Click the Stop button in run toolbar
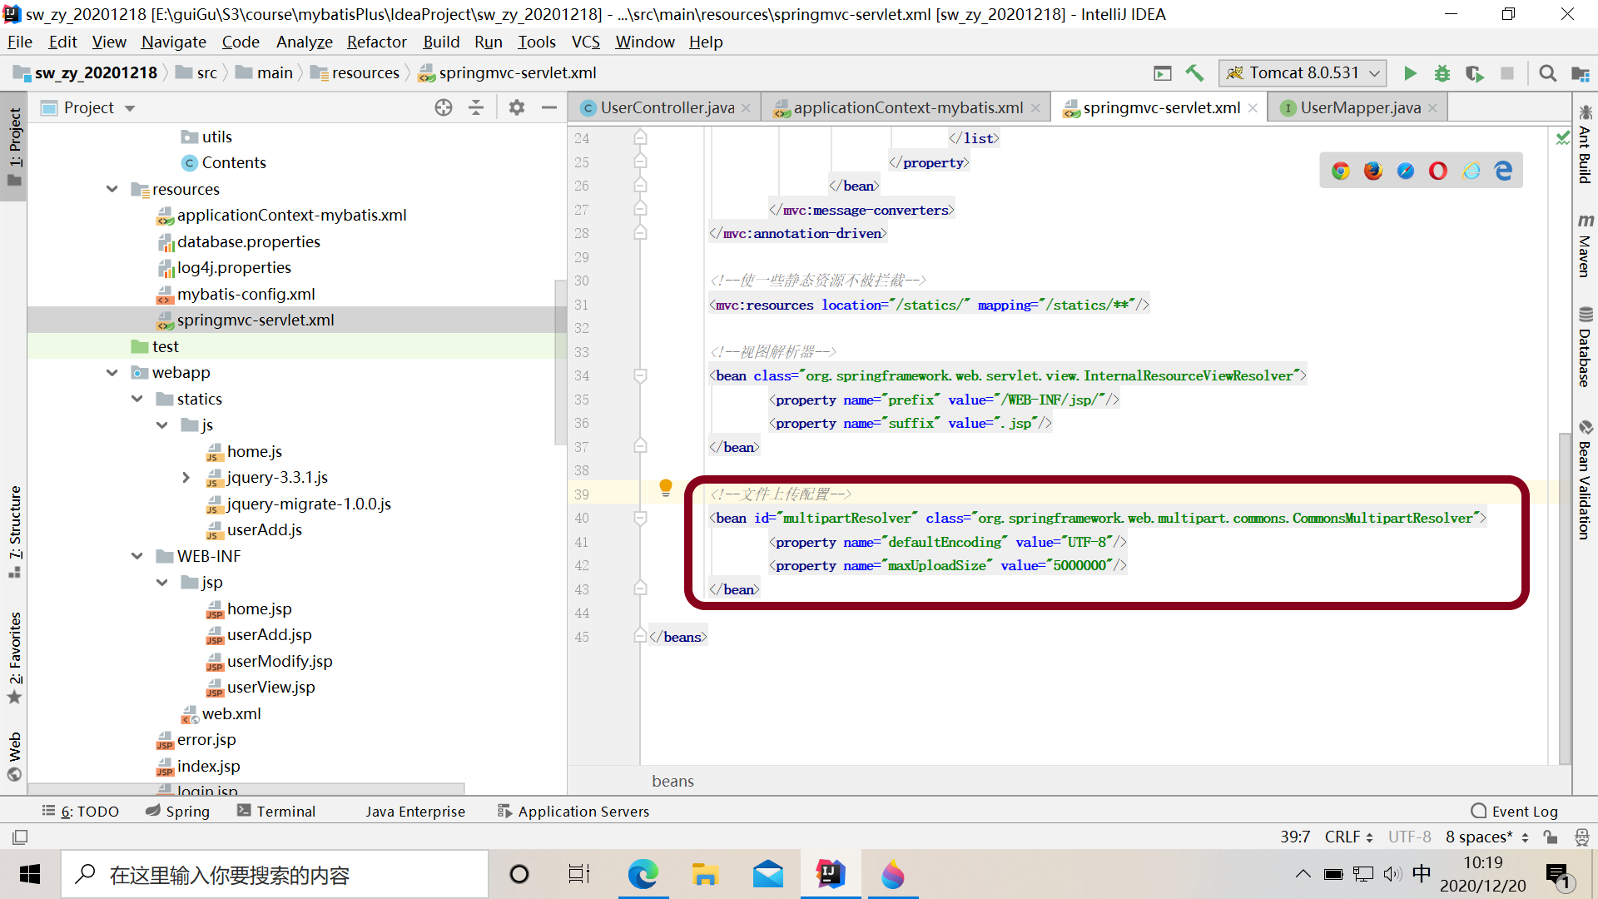This screenshot has height=899, width=1598. pyautogui.click(x=1507, y=73)
